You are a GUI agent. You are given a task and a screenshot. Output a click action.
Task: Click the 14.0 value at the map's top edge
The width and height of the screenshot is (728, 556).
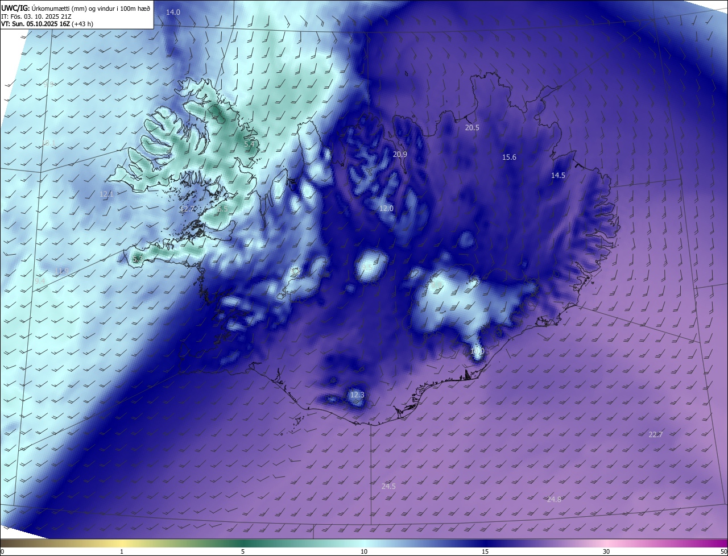coord(173,13)
